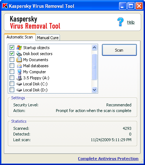The height and width of the screenshot is (165, 145).
Task: Tick the Mail databases checkbox
Action: pyautogui.click(x=12, y=66)
